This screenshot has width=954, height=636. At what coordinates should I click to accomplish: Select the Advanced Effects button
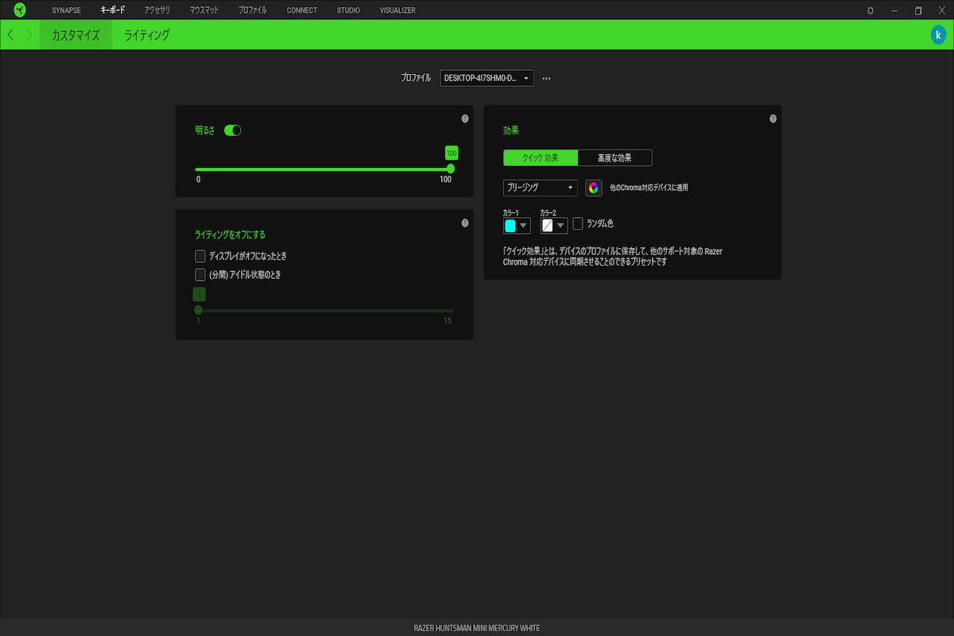tap(615, 157)
